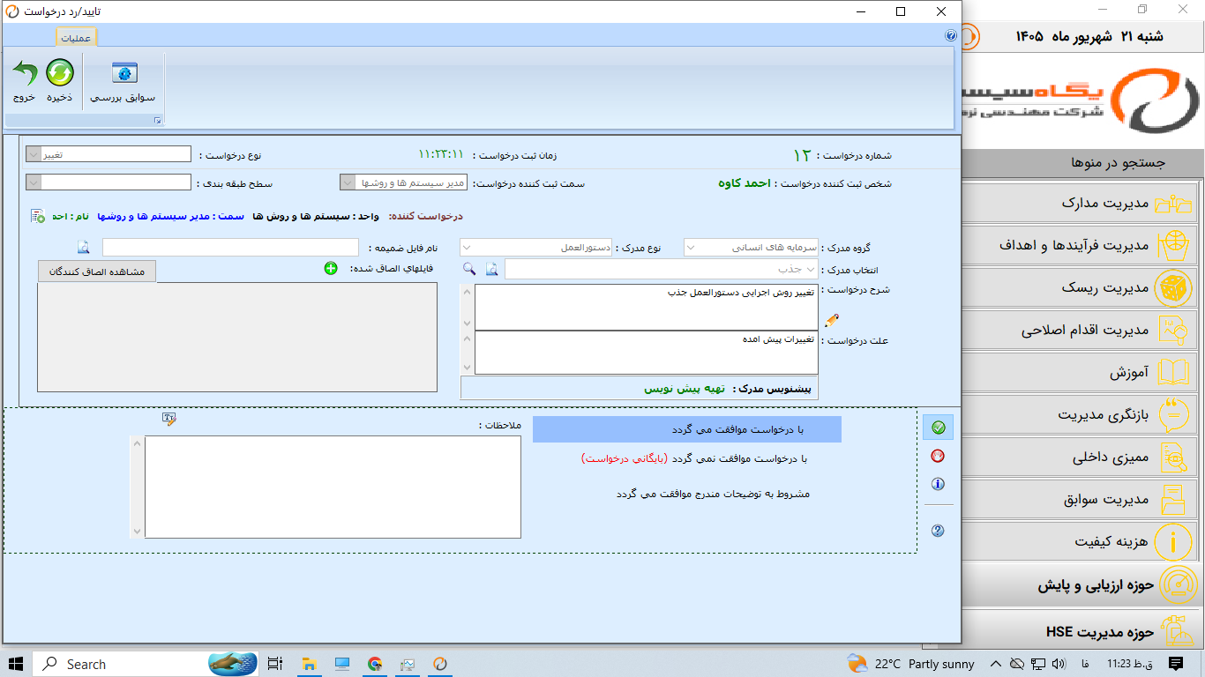Click inside the شرح درخواست text box

click(x=647, y=307)
